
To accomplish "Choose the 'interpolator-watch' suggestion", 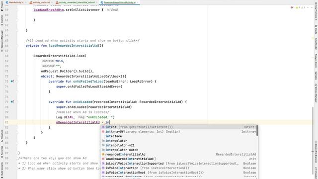I will (x=179, y=150).
